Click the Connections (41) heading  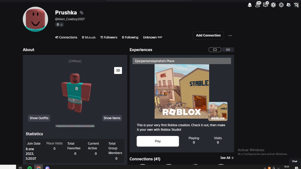click(145, 159)
